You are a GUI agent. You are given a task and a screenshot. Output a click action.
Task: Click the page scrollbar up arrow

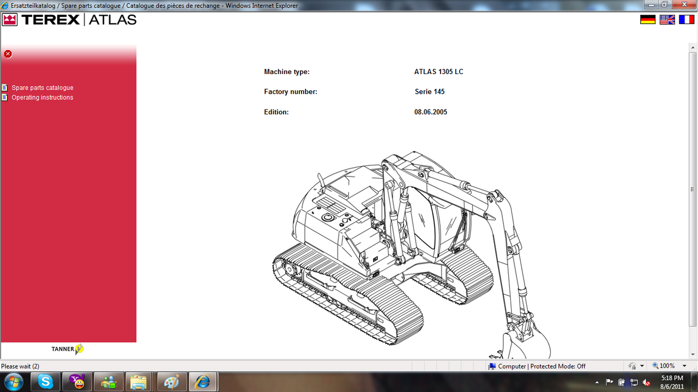coord(693,48)
